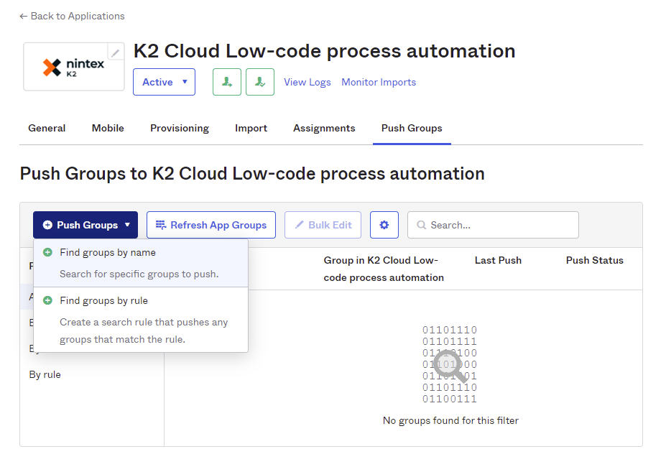The image size is (666, 467).
Task: Filter groups By rule in sidebar
Action: tap(45, 374)
